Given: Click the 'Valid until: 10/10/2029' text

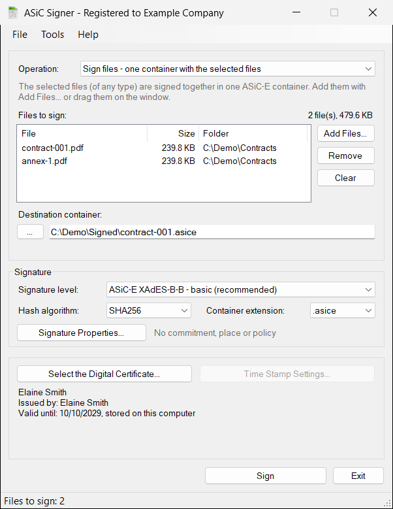Looking at the screenshot, I should (x=60, y=413).
